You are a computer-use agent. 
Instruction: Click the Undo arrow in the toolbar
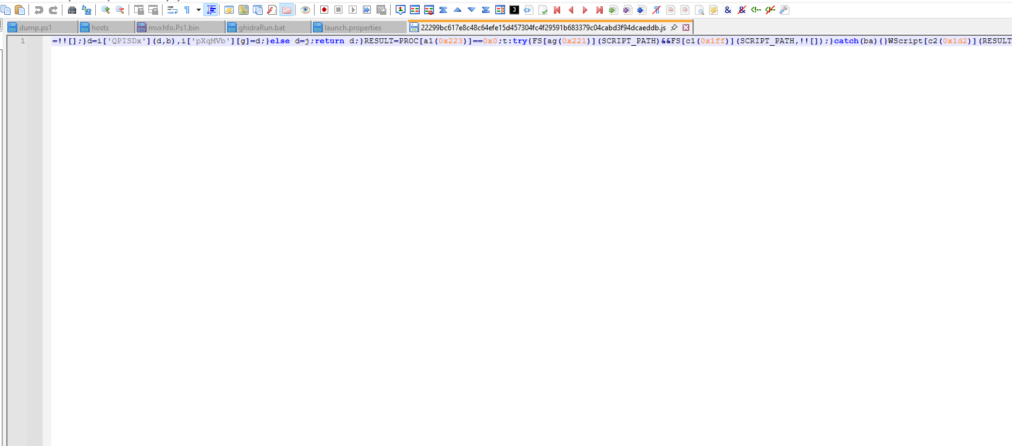(x=38, y=10)
